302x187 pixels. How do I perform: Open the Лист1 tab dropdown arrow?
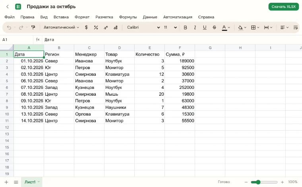tap(39, 182)
